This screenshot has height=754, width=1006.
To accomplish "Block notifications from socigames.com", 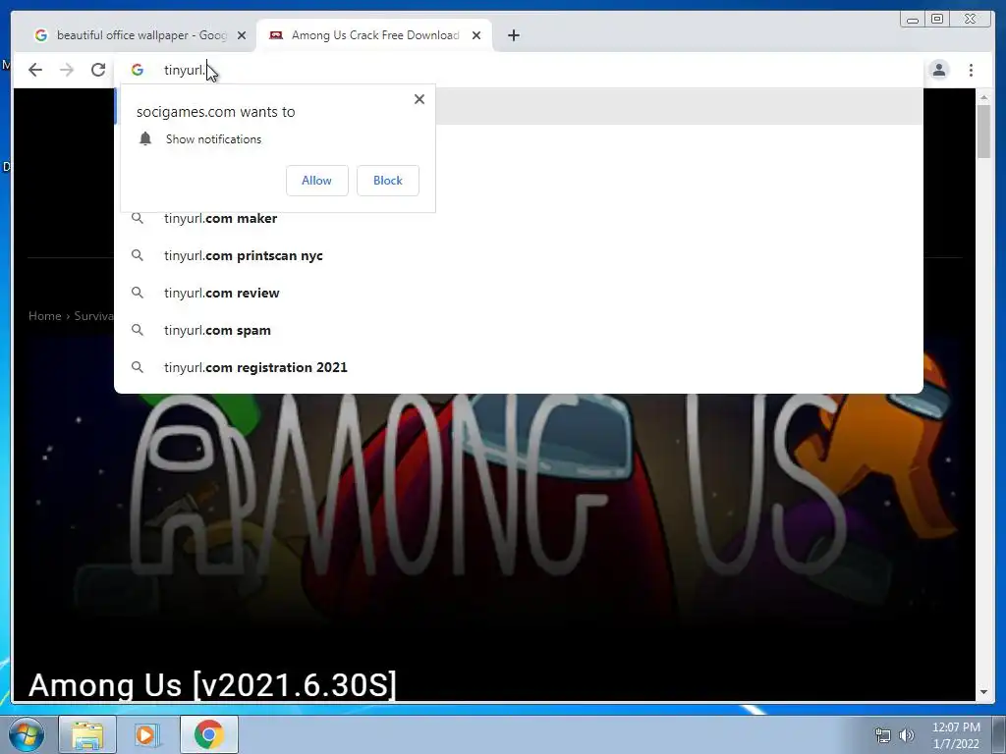I will (387, 181).
